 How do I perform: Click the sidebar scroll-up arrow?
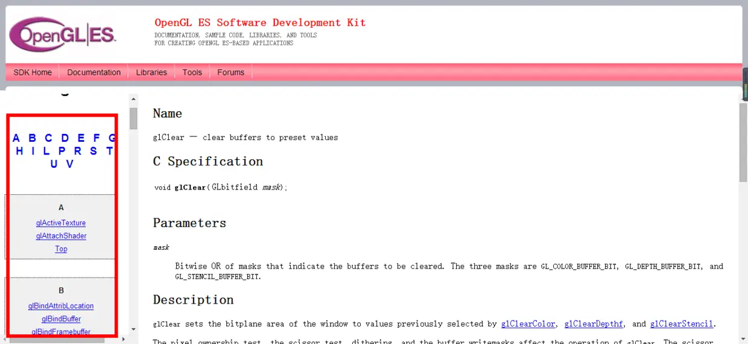pyautogui.click(x=133, y=98)
